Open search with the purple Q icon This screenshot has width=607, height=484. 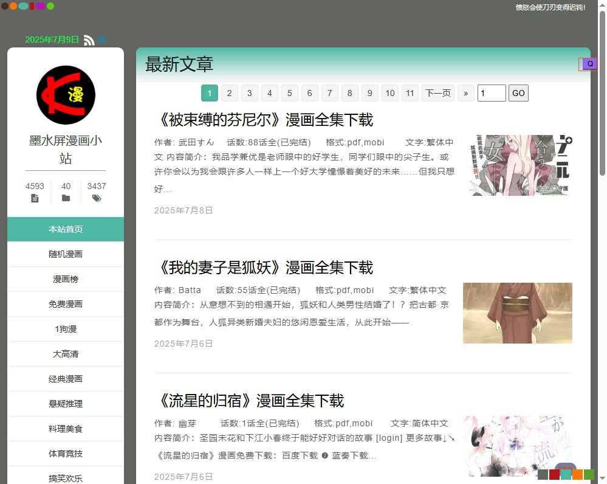pos(589,63)
